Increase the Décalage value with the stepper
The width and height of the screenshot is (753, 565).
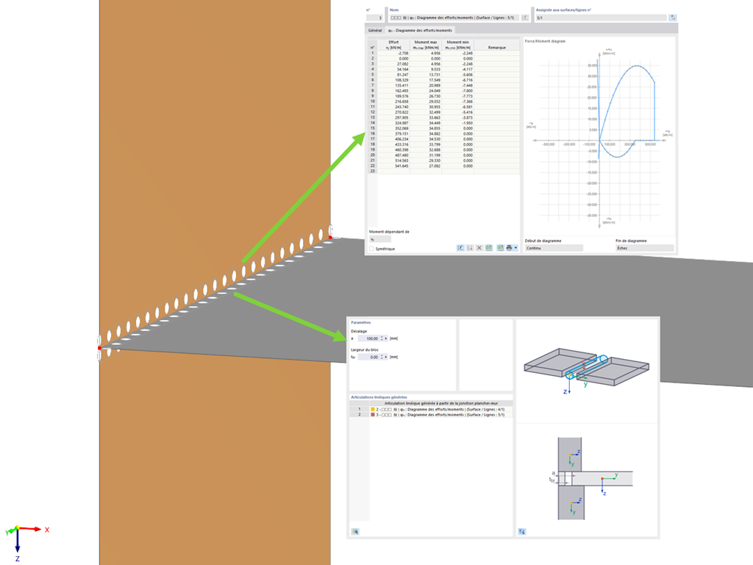[x=382, y=338]
